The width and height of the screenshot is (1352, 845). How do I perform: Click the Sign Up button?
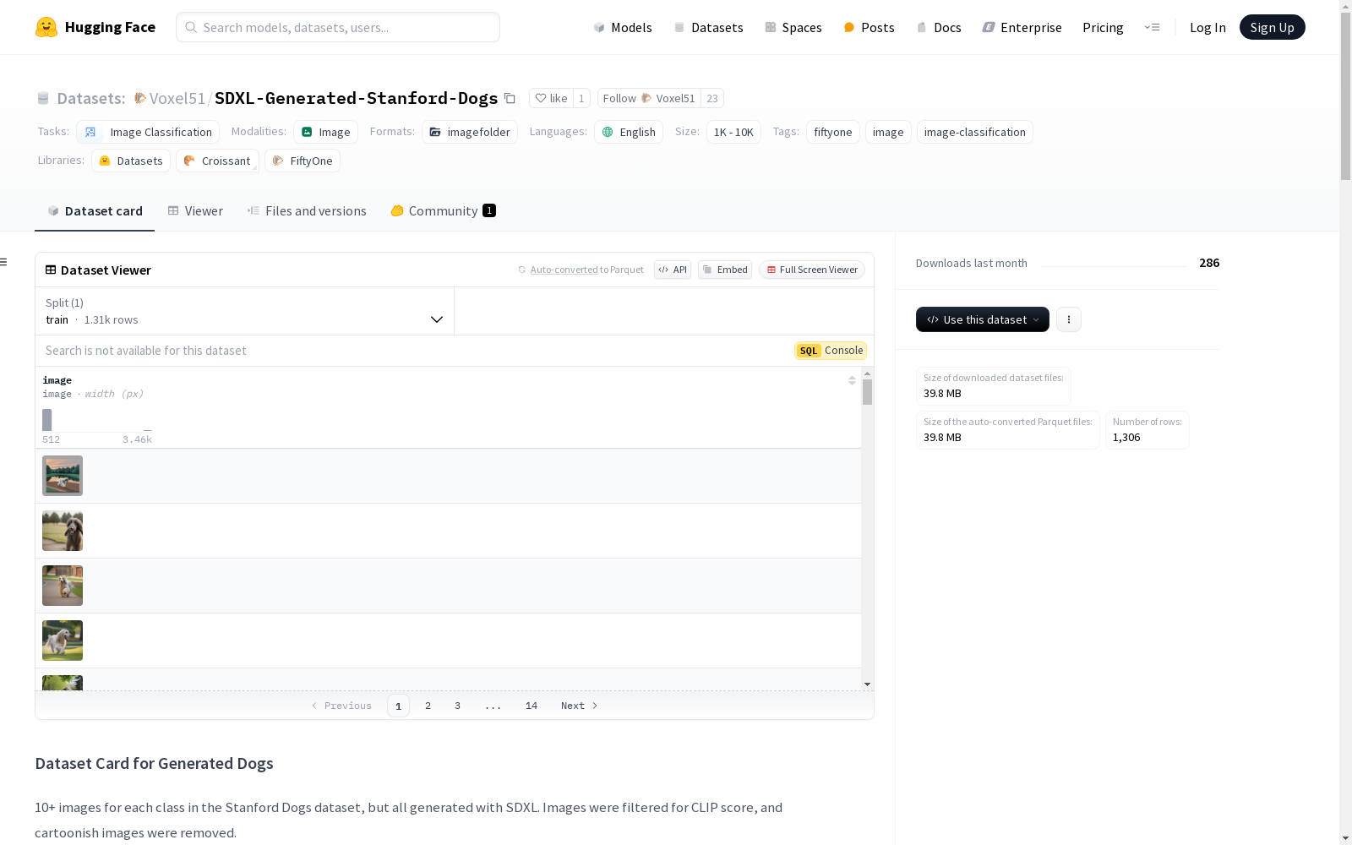pyautogui.click(x=1272, y=27)
